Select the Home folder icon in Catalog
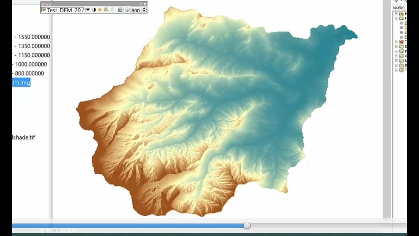This screenshot has height=236, width=419. point(402,14)
